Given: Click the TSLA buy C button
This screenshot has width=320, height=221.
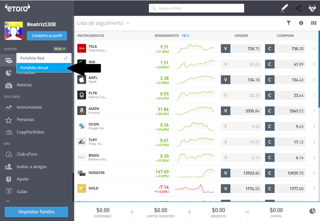Looking at the screenshot, I should [x=269, y=49].
